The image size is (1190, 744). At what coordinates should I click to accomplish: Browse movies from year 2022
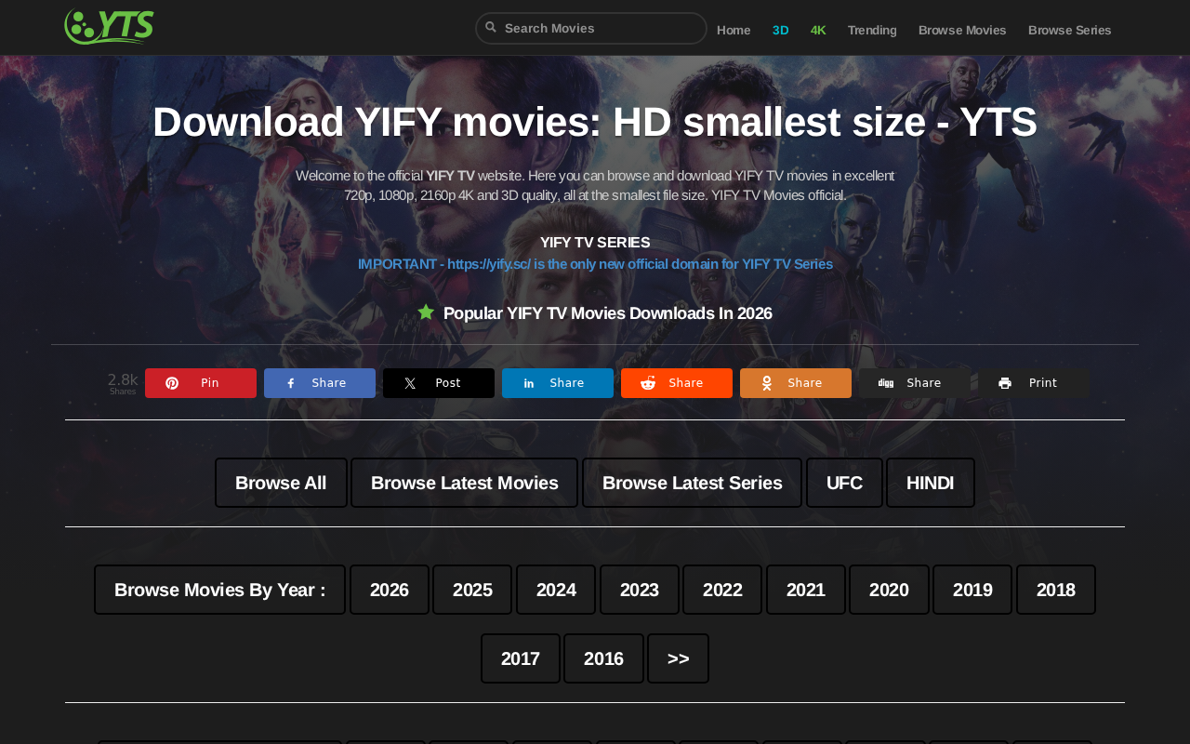pyautogui.click(x=722, y=590)
